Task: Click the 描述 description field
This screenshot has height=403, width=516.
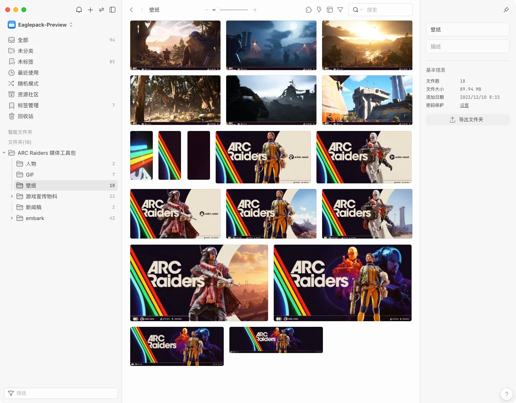Action: (468, 46)
